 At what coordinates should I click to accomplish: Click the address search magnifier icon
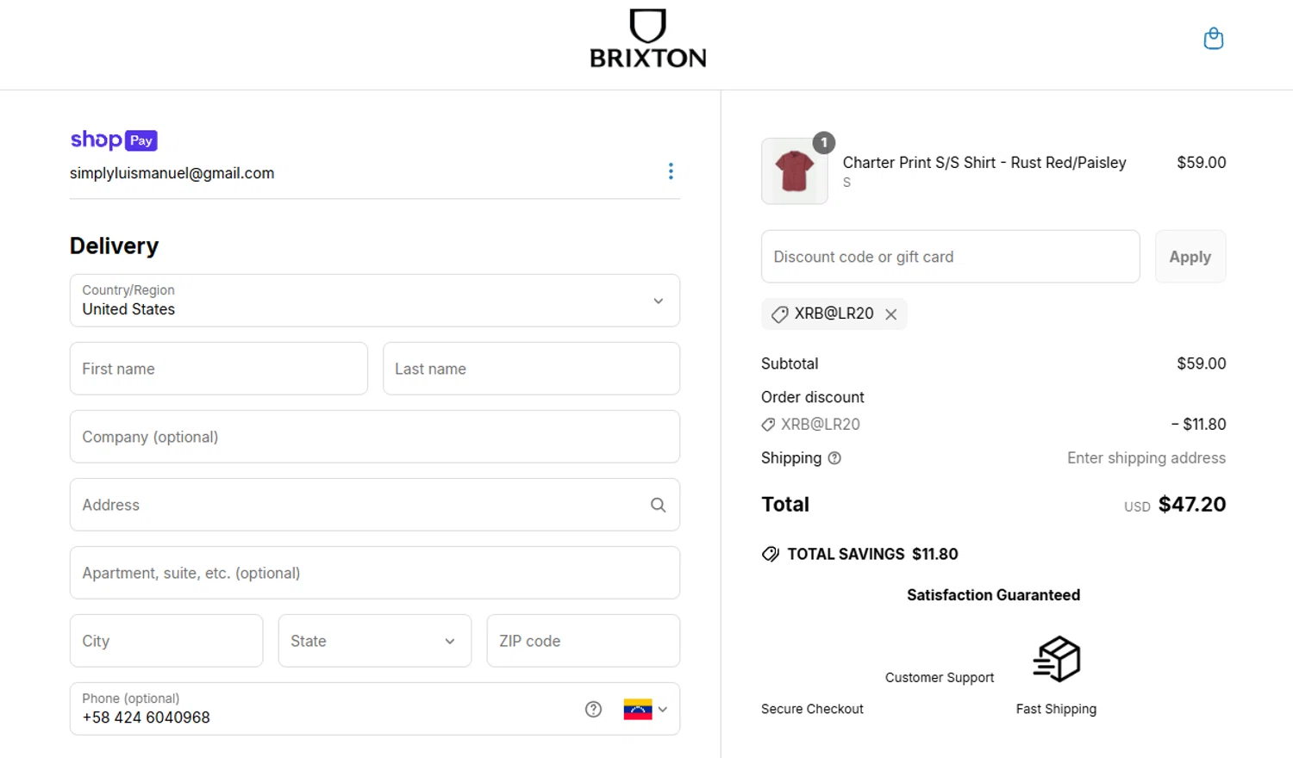tap(658, 505)
